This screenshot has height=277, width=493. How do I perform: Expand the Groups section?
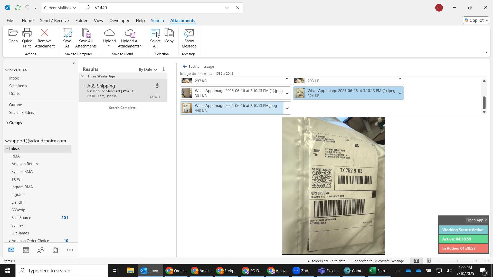[7, 123]
